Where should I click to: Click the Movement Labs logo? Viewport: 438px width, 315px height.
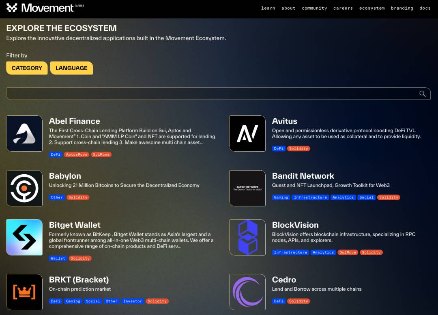[45, 8]
